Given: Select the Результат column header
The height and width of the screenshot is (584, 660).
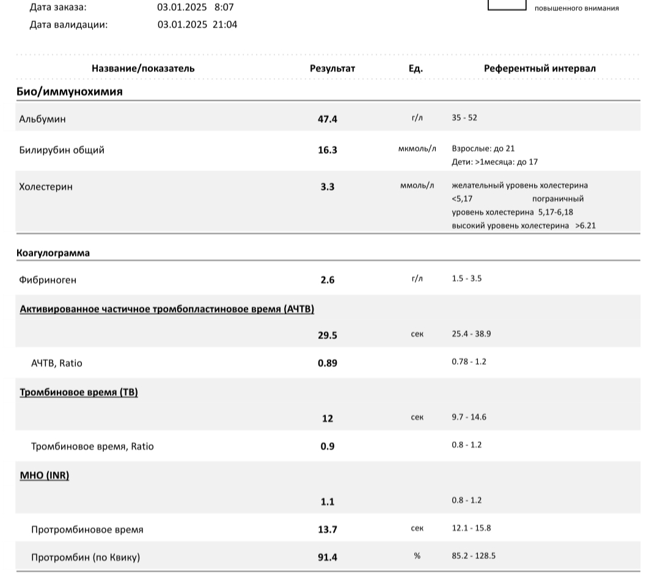Looking at the screenshot, I should [x=332, y=68].
